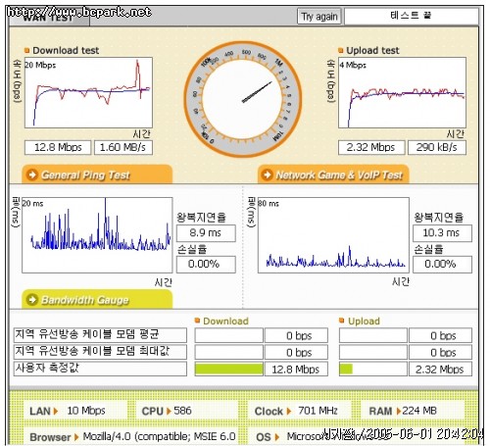
Task: Click the LAN arrow icon
Action: point(56,411)
